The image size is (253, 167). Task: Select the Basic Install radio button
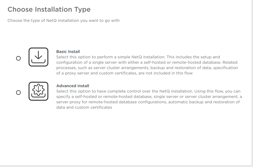pos(18,58)
